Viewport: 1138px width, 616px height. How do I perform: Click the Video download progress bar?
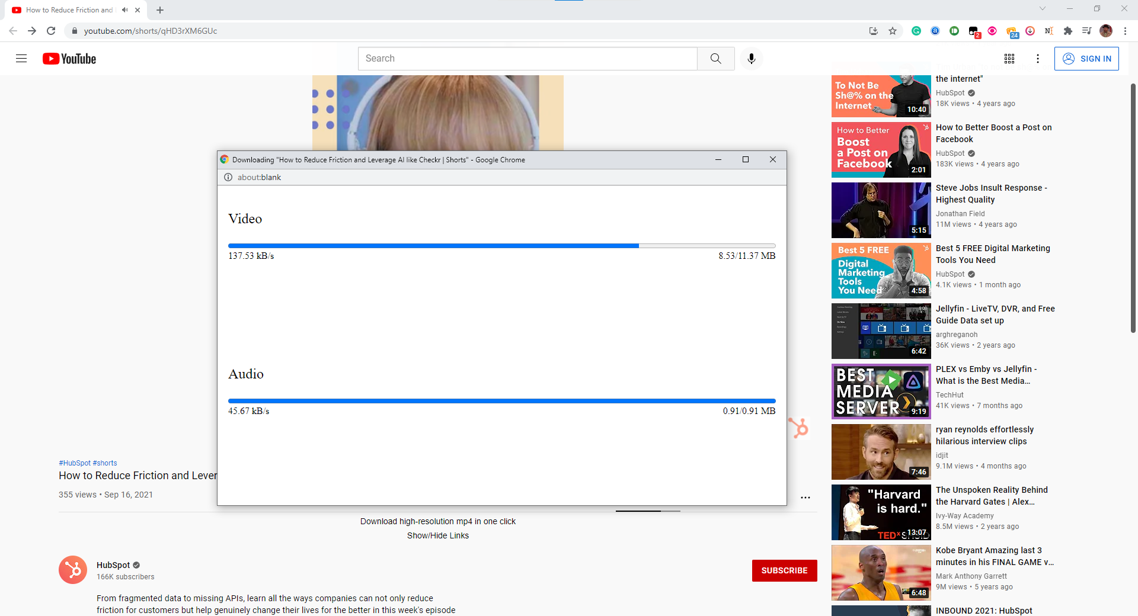pyautogui.click(x=502, y=246)
